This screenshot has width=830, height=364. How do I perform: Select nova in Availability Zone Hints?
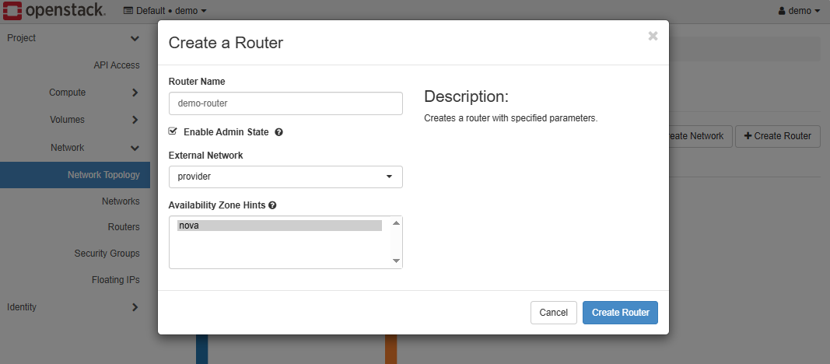pos(279,226)
